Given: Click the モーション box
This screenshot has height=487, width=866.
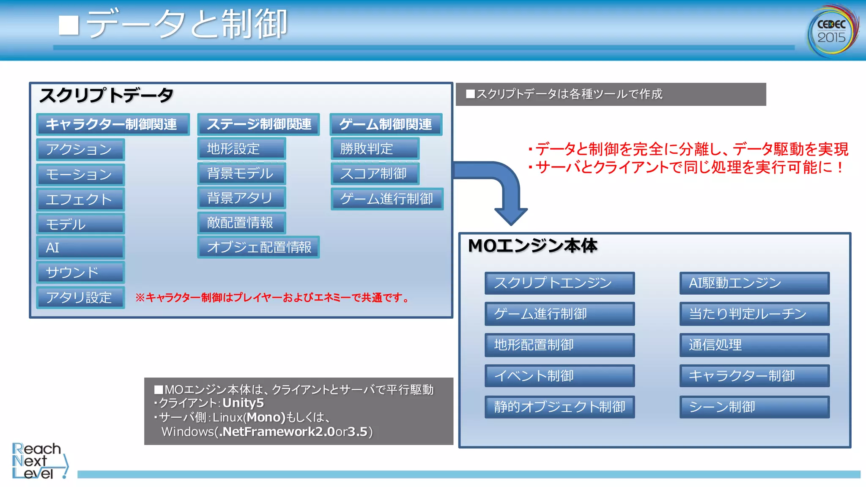Looking at the screenshot, I should coord(80,175).
